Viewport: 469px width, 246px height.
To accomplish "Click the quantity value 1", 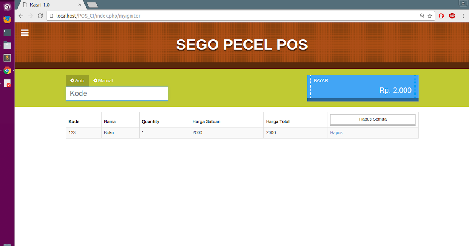I will (x=143, y=132).
